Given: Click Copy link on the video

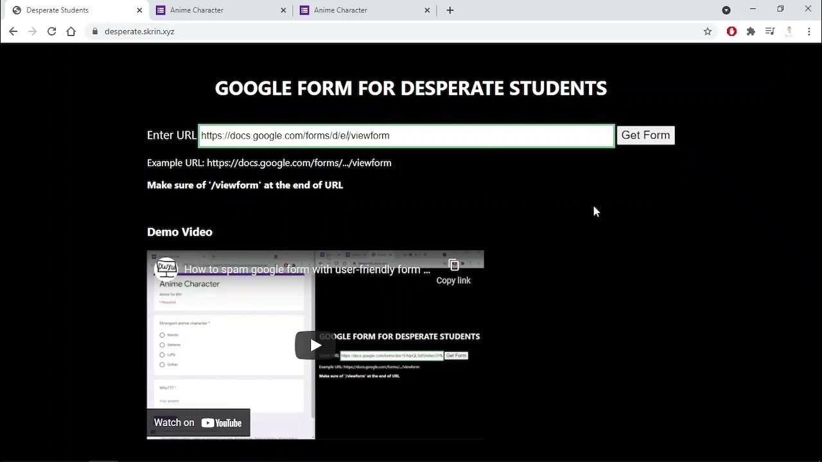Looking at the screenshot, I should coord(453,272).
